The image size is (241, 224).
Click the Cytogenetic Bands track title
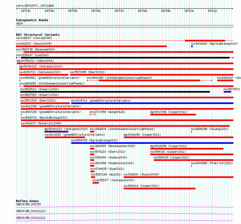[x=32, y=20]
